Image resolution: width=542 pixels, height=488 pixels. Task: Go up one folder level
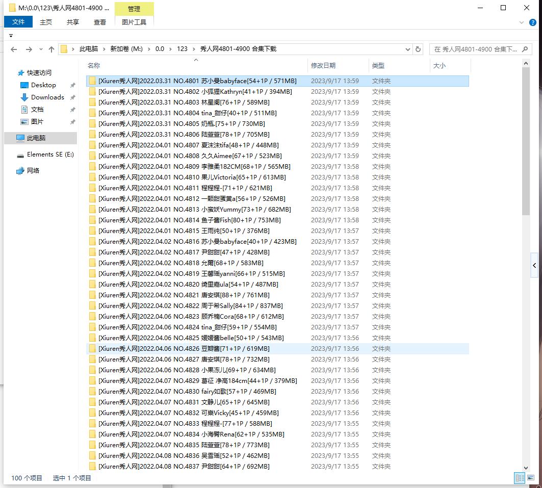click(51, 49)
